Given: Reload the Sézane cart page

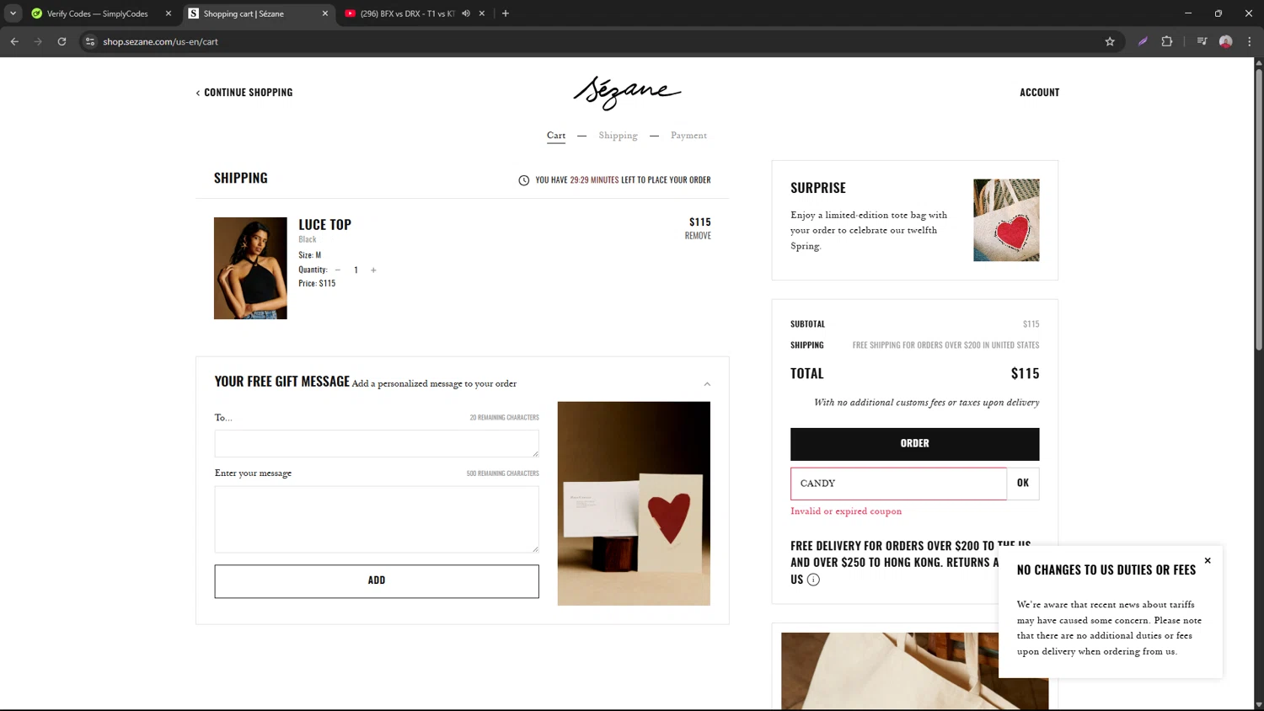Looking at the screenshot, I should point(62,41).
